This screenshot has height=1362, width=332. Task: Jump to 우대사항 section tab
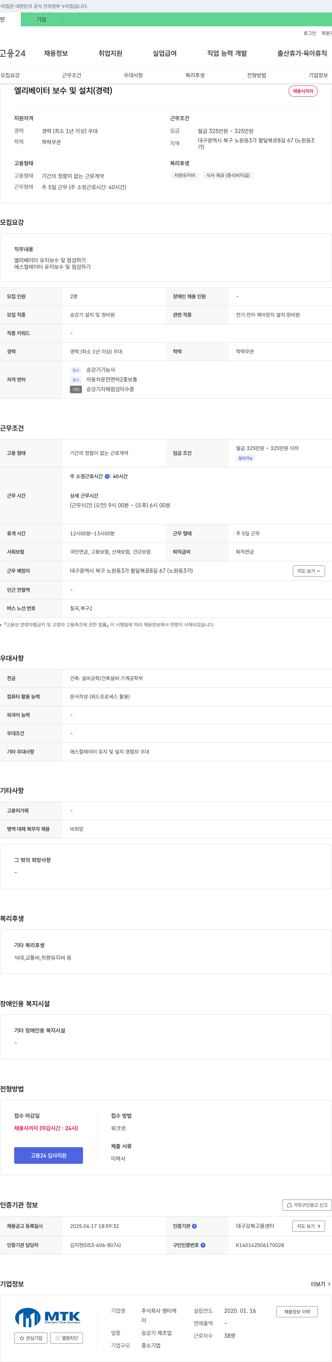(133, 75)
